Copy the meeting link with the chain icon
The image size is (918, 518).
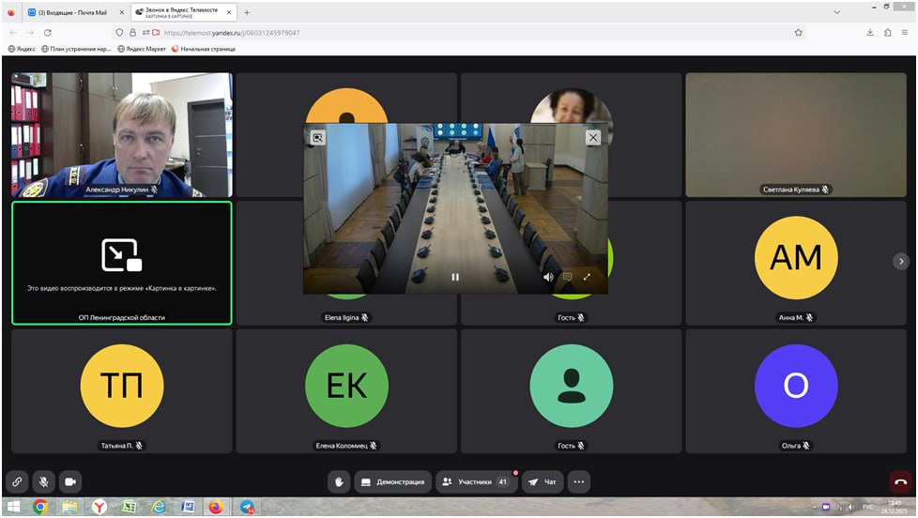16,481
